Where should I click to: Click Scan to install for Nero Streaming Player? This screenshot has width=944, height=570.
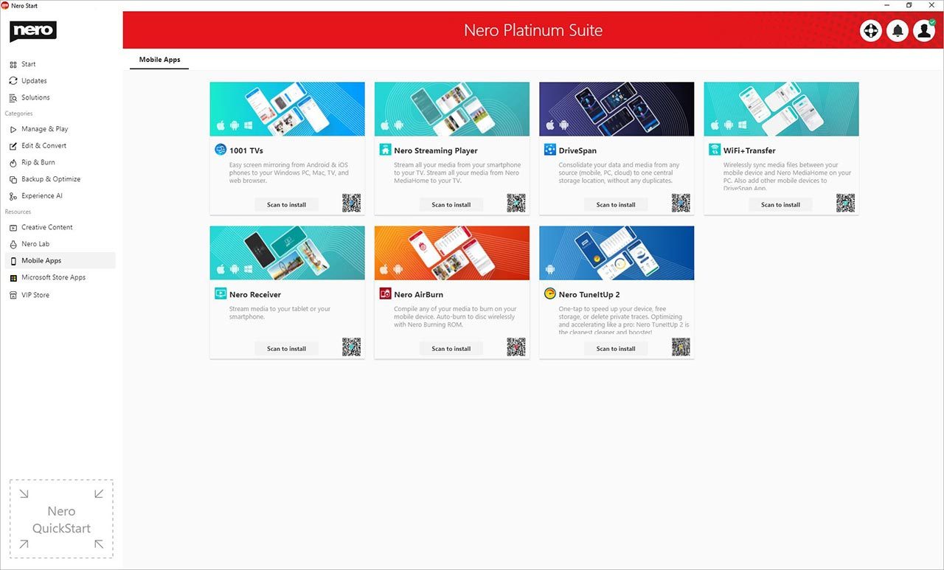(451, 204)
